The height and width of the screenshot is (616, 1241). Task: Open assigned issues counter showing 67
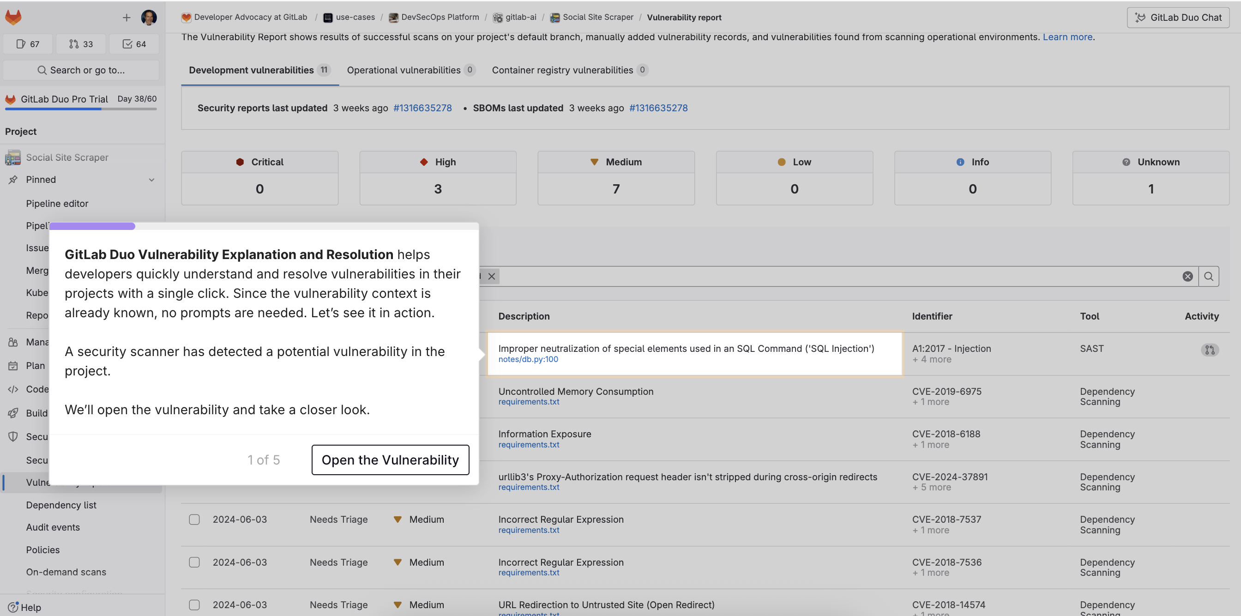pyautogui.click(x=28, y=44)
